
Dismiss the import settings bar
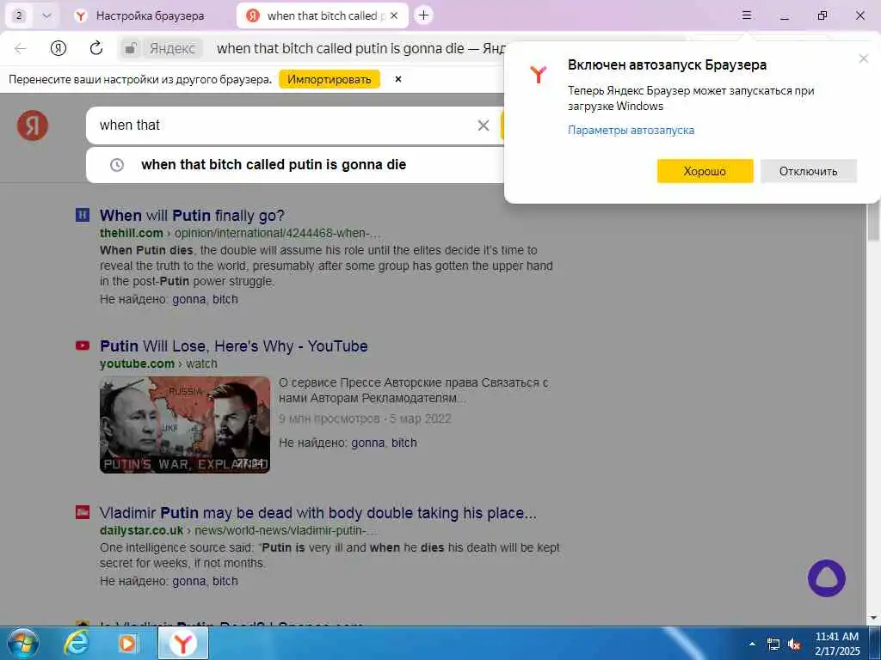click(397, 79)
